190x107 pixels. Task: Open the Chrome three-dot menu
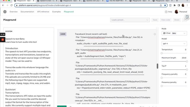point(187,5)
